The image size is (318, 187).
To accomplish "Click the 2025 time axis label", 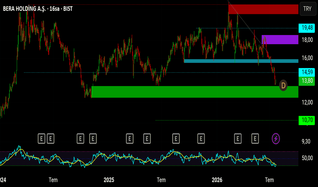I will point(109,180).
